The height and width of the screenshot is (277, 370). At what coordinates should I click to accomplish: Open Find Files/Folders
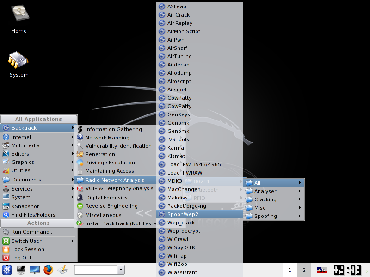[38, 215]
